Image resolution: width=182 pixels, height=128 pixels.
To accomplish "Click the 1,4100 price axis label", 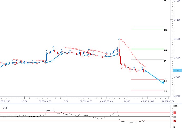I will 177,20.
